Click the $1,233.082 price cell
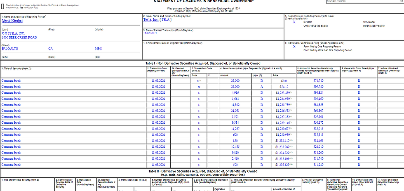The image size is (404, 191). (x=284, y=147)
